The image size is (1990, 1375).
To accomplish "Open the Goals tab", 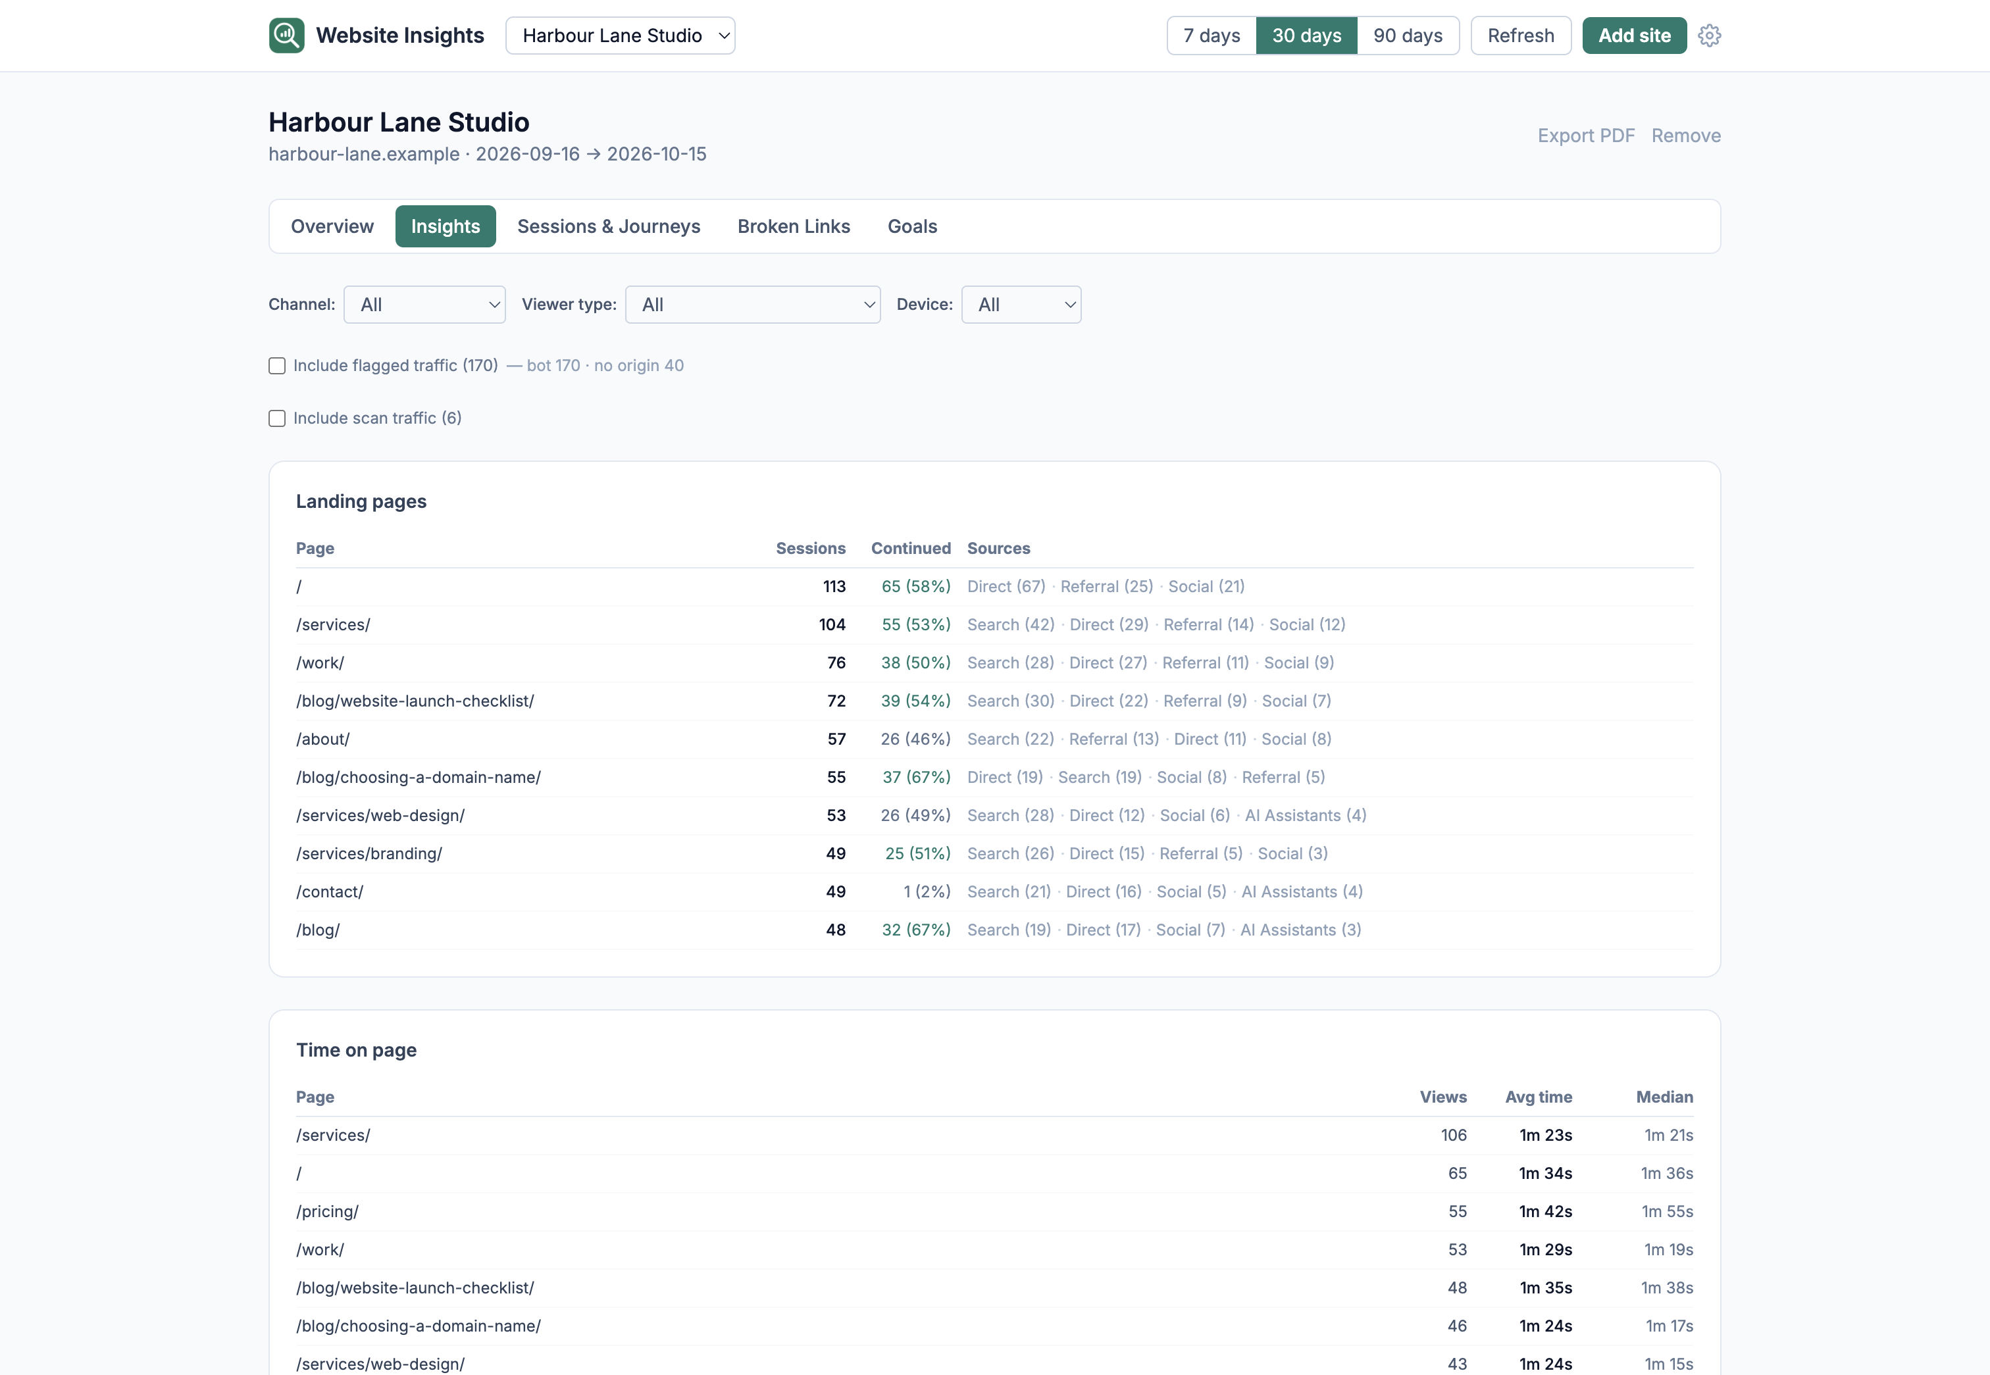I will (x=912, y=226).
